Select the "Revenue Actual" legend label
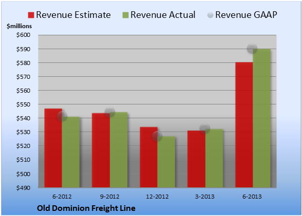This screenshot has width=302, height=216. (x=163, y=15)
